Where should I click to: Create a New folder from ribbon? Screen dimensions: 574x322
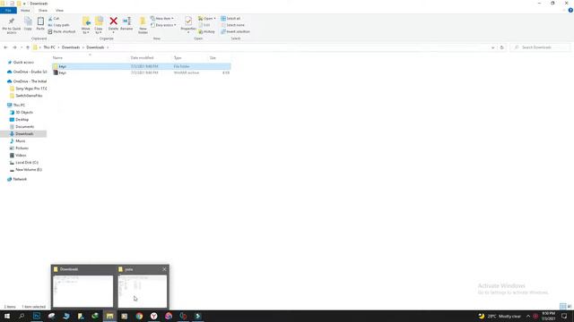(143, 25)
